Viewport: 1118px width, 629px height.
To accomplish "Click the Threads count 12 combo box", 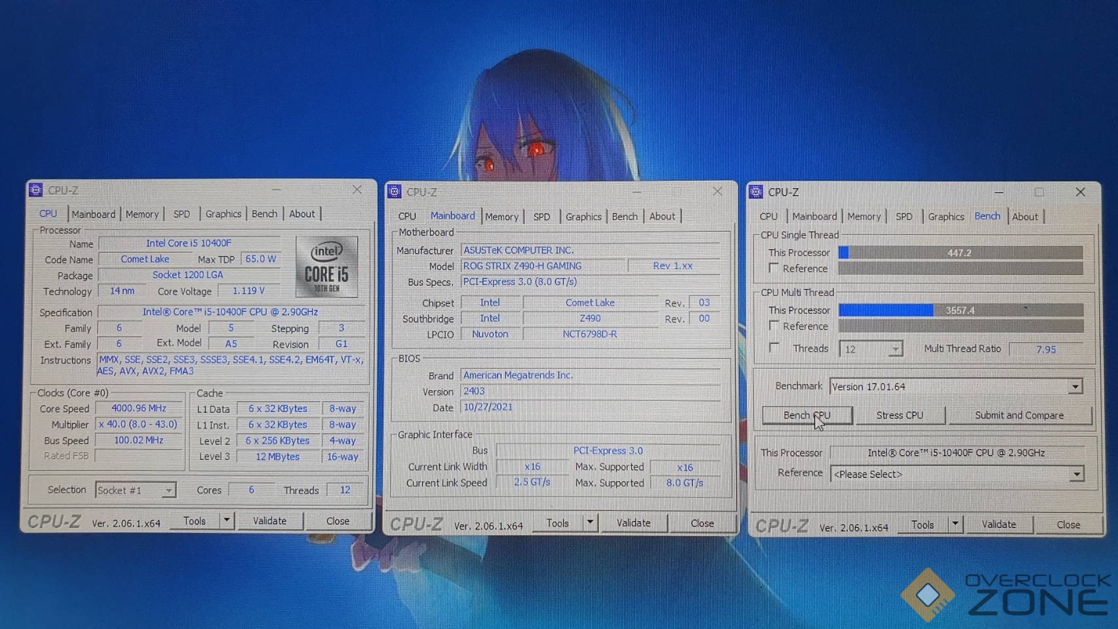I will pyautogui.click(x=870, y=349).
